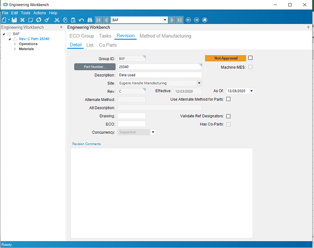This screenshot has width=314, height=248.
Task: Pin the Engineering Workbench tree panel
Action: [x=61, y=28]
